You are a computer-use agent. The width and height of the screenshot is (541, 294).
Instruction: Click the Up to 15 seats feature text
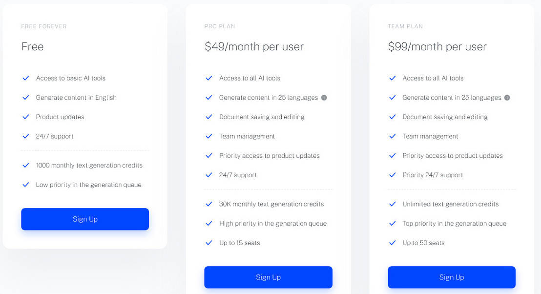click(239, 243)
